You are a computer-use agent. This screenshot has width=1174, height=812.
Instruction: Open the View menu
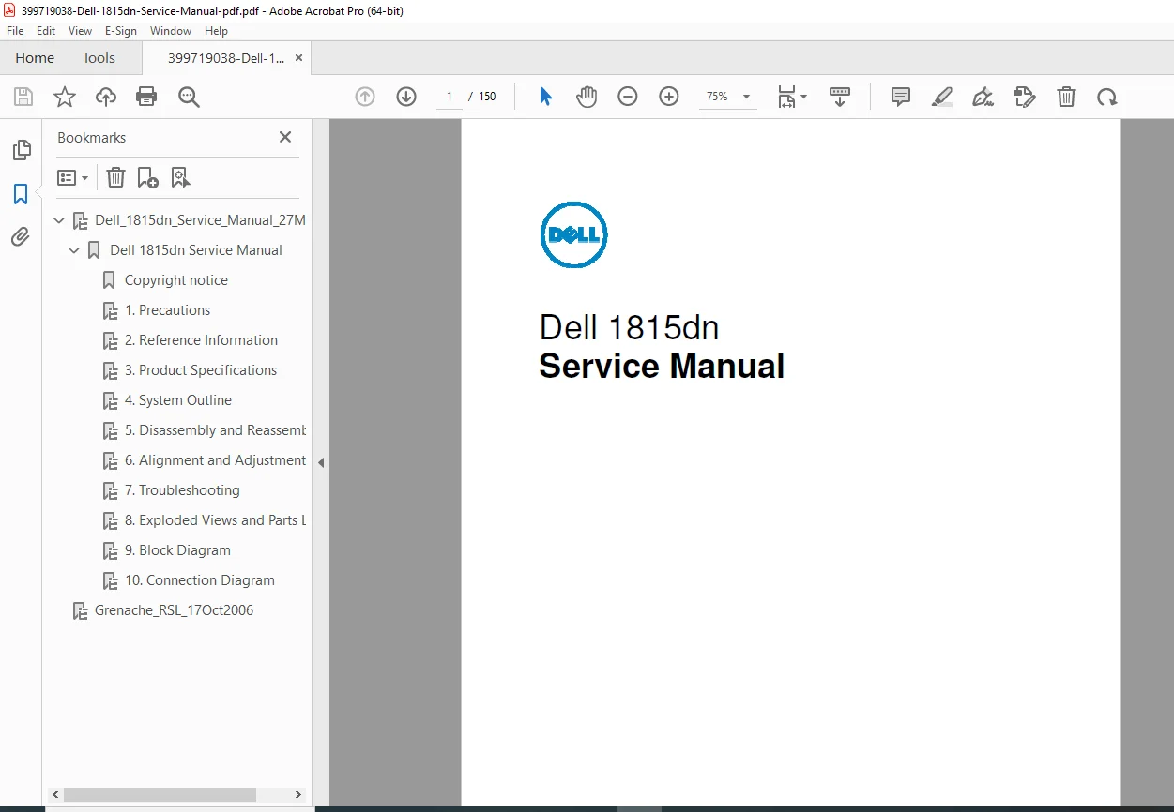click(81, 31)
